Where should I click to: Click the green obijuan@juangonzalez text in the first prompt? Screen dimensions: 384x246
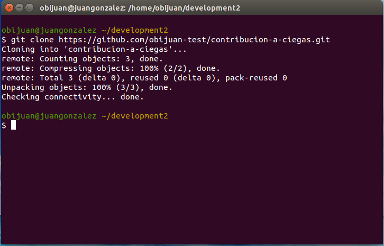(x=49, y=30)
